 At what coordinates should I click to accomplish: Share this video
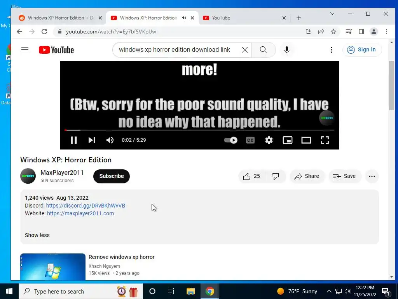point(307,176)
